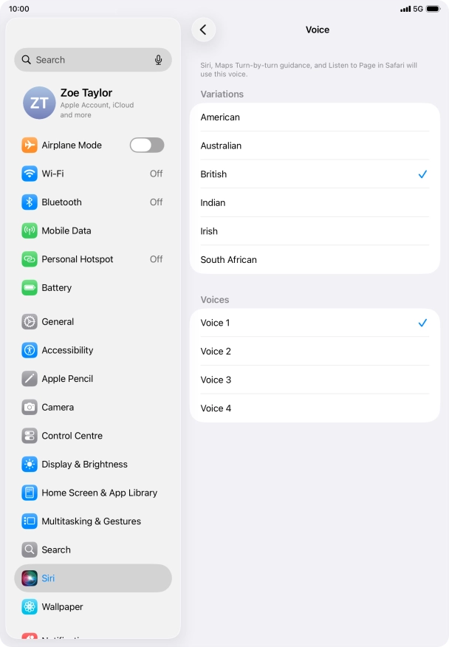Open Multitasking & Gestures settings

click(93, 521)
